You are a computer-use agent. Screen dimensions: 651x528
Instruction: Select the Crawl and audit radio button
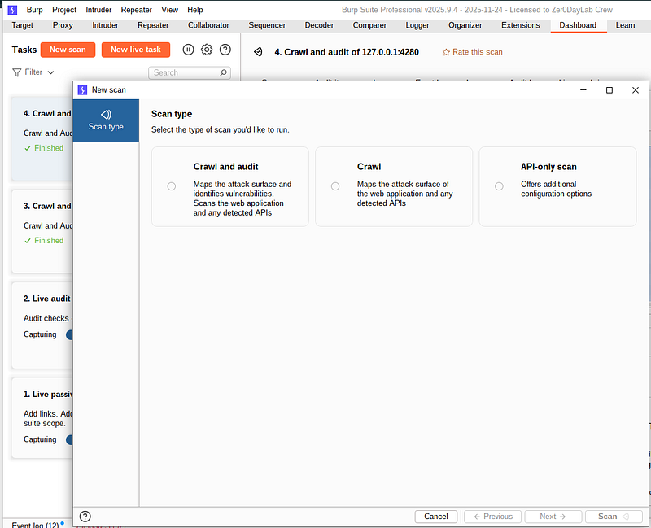(172, 186)
